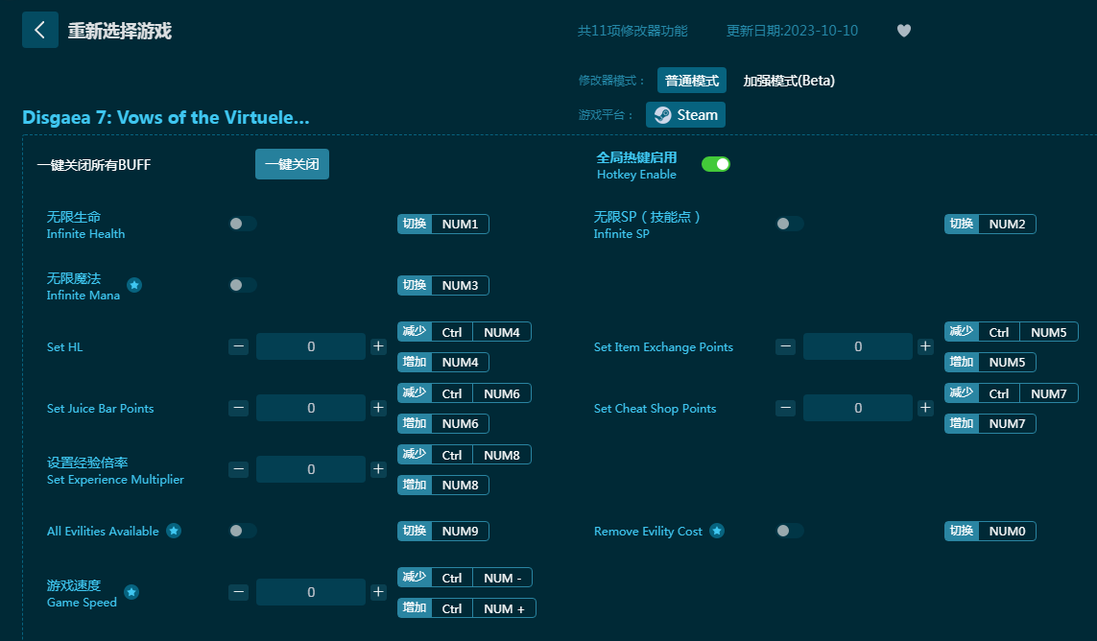
Task: Select the 普通模式 mode tab
Action: coord(691,81)
